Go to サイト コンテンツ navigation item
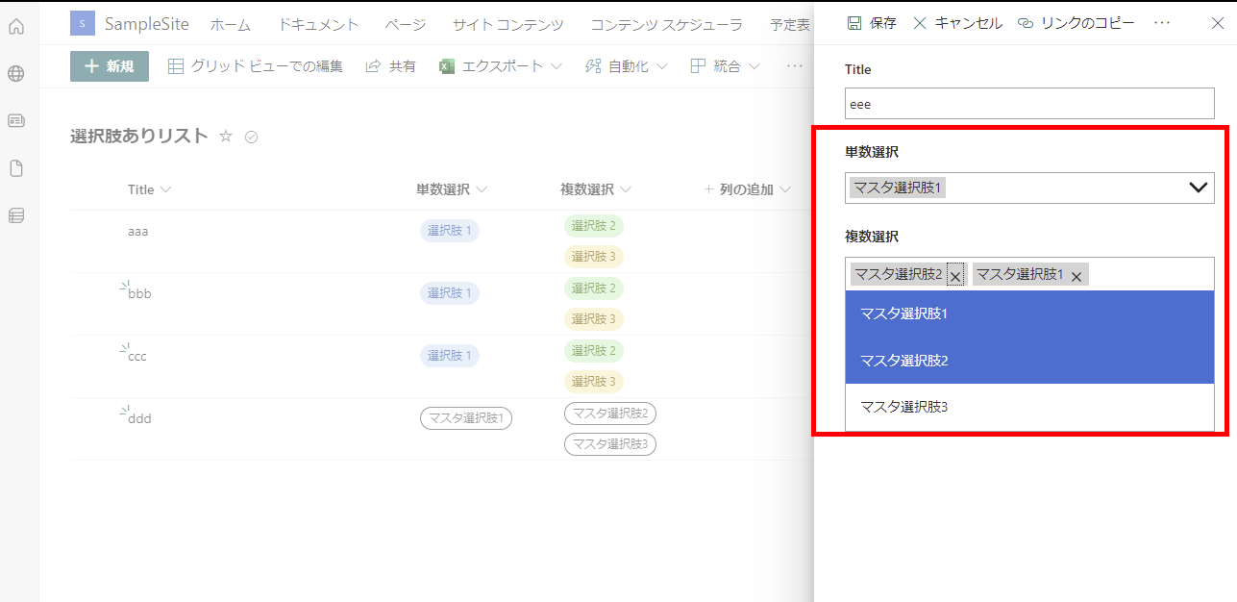 (x=507, y=25)
